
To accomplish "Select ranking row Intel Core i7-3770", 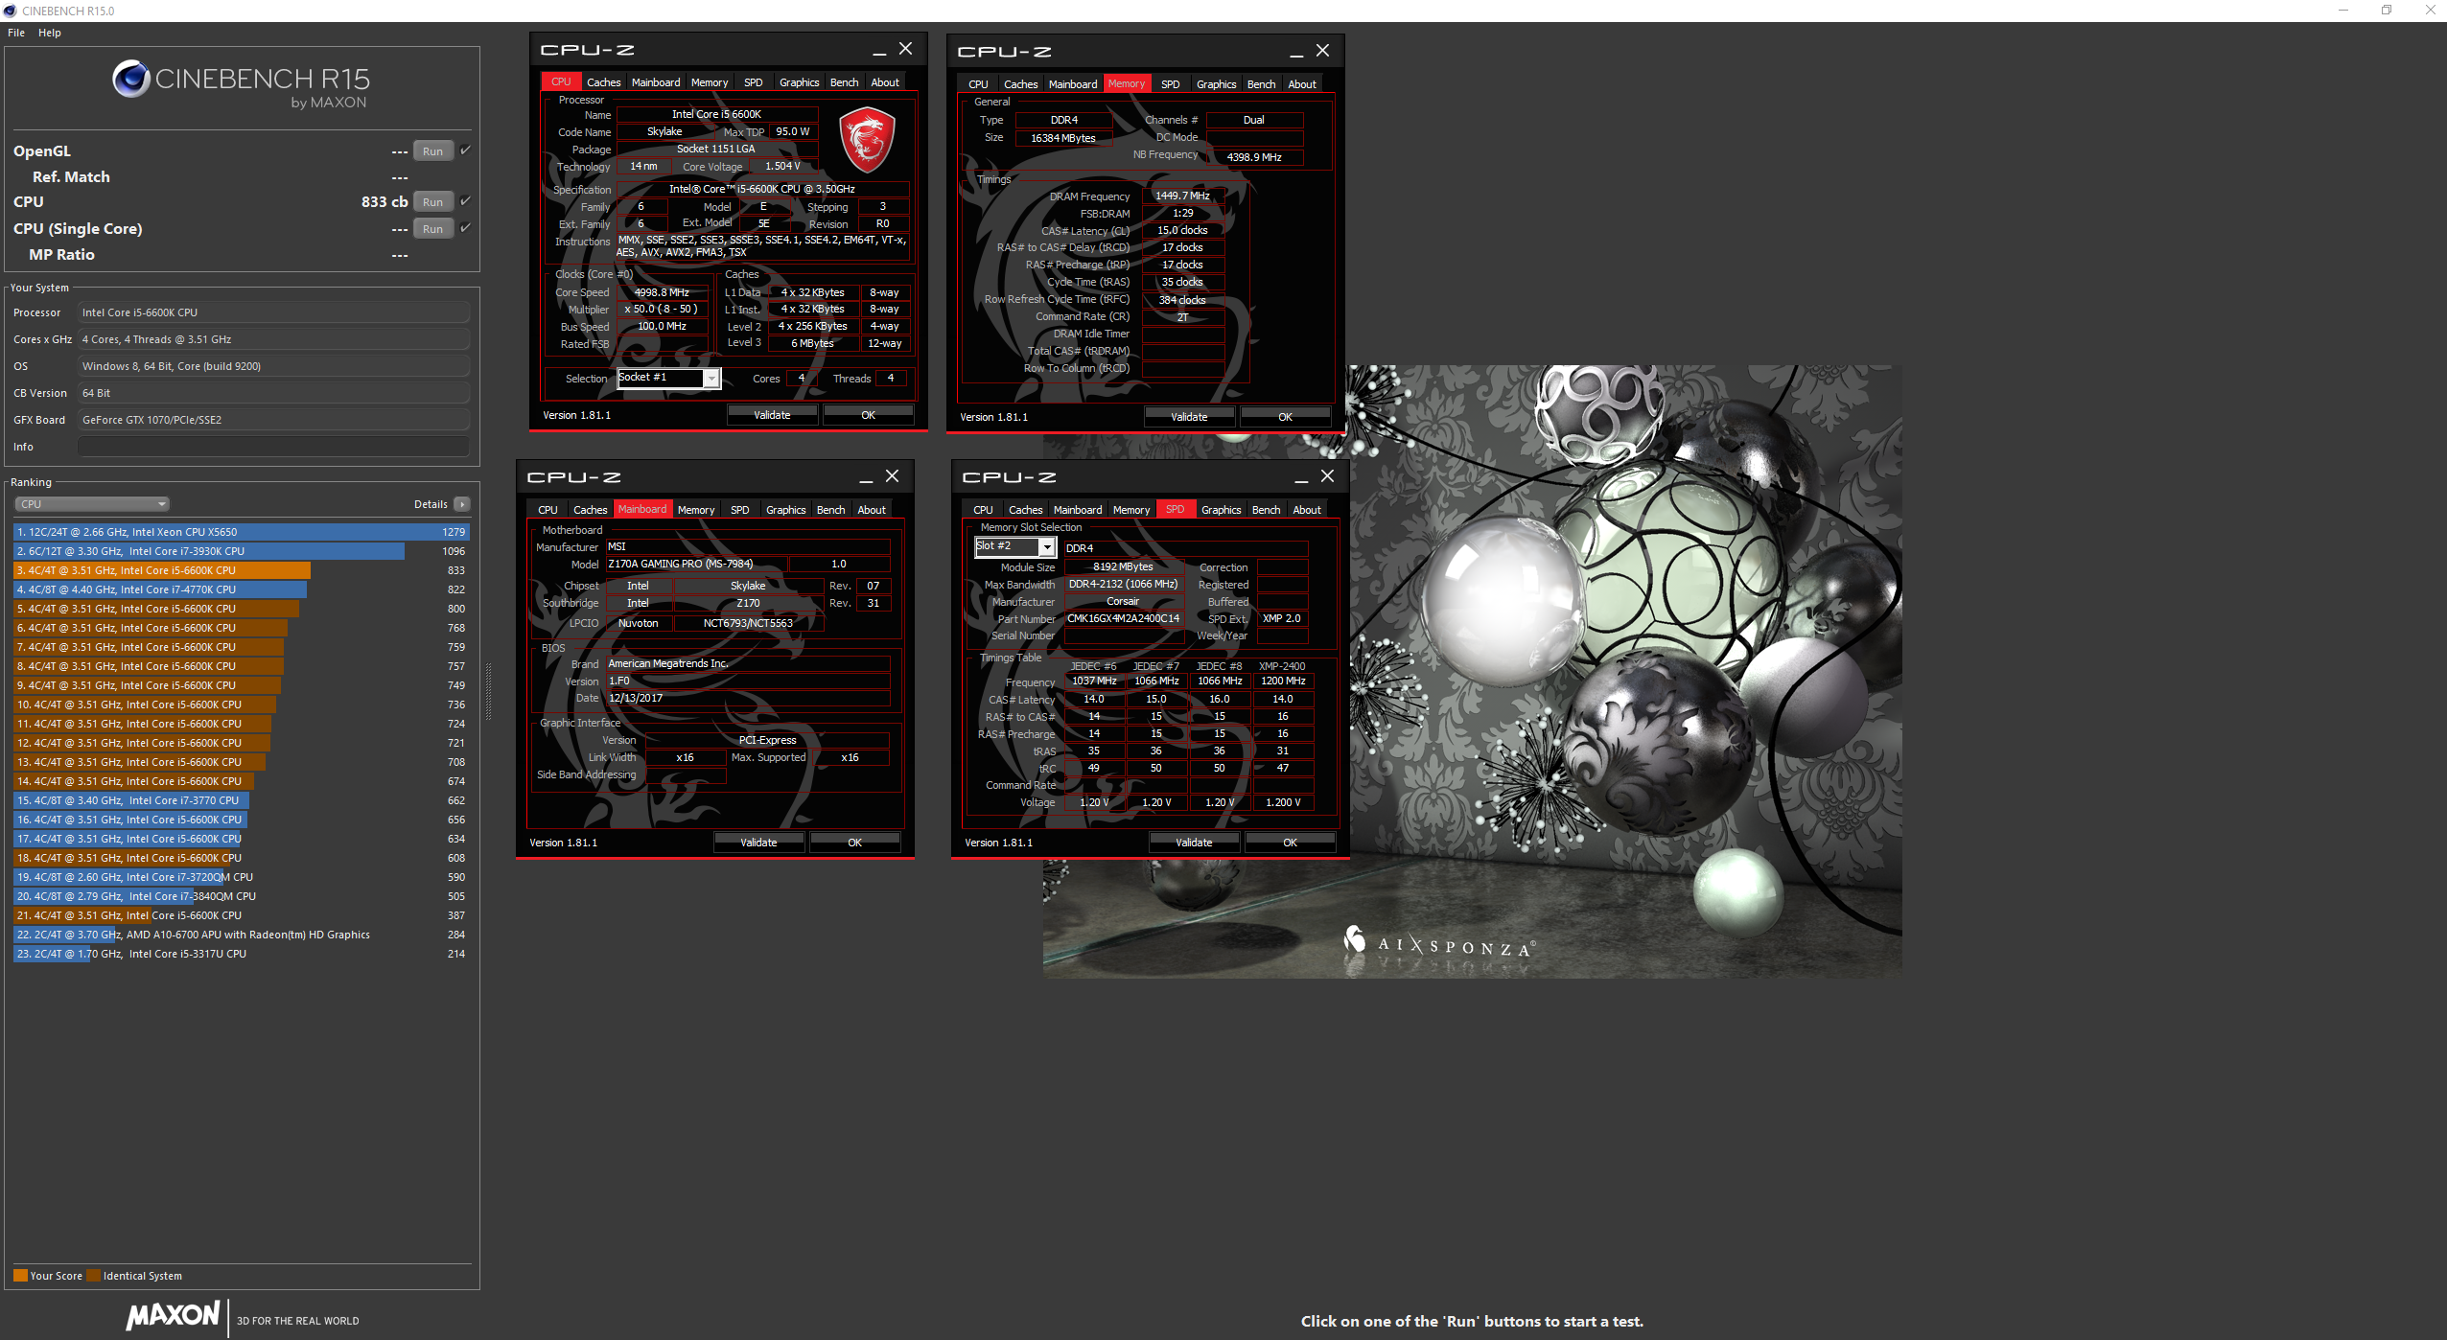I will [x=242, y=800].
